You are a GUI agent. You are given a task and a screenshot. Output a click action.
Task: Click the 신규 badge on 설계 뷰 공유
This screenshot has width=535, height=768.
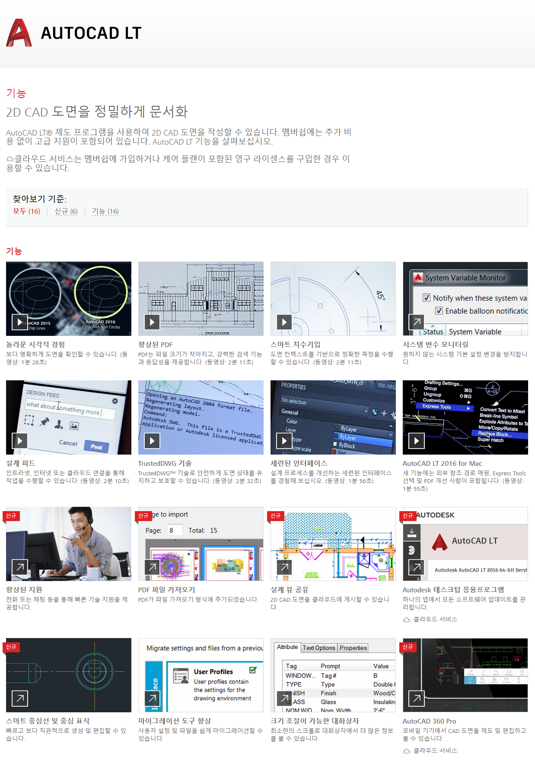tap(275, 515)
